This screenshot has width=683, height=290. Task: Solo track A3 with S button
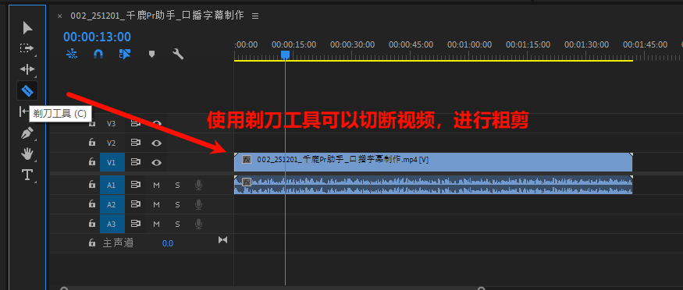point(177,225)
